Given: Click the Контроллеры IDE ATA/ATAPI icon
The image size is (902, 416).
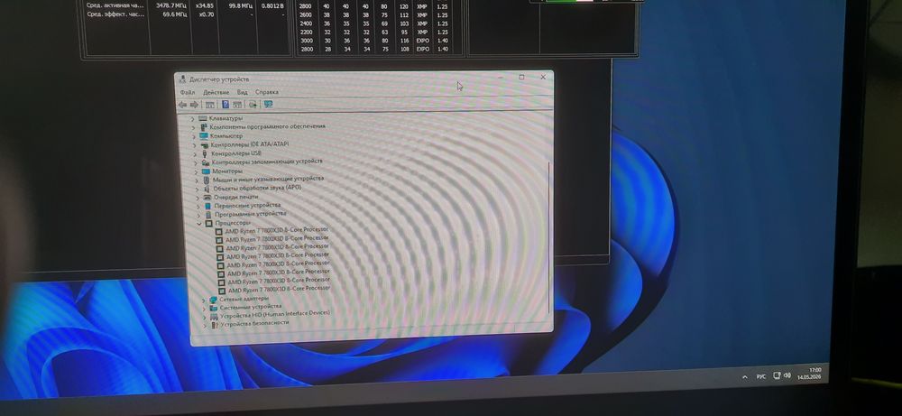Looking at the screenshot, I should (x=205, y=145).
